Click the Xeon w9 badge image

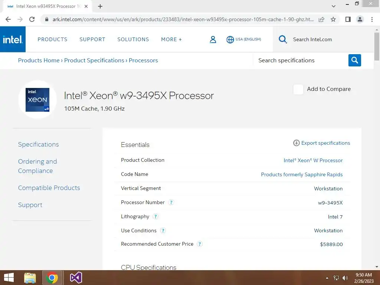coord(37,99)
